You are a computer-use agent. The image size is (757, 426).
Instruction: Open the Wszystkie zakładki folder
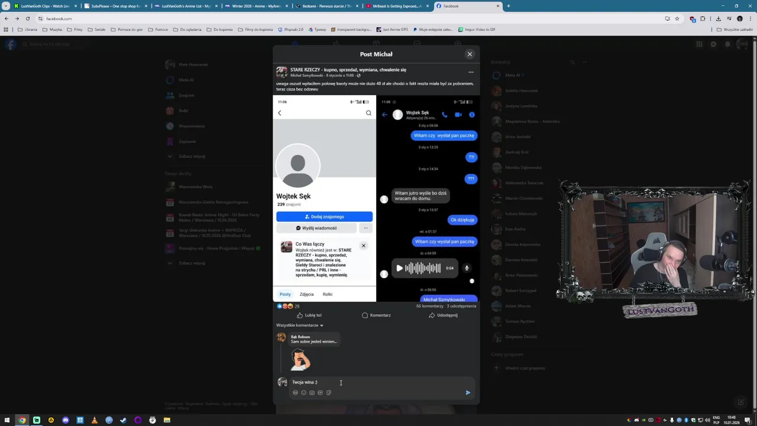pos(735,29)
